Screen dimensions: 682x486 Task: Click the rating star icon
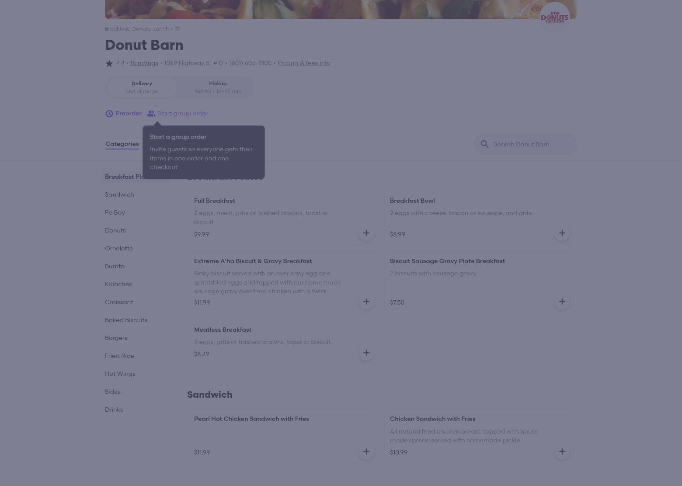(109, 63)
